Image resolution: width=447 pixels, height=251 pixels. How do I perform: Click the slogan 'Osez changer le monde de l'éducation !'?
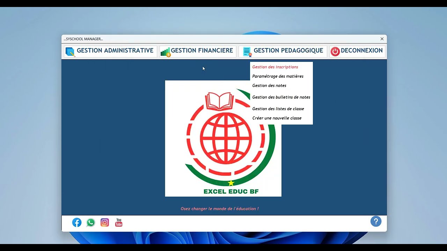(220, 209)
